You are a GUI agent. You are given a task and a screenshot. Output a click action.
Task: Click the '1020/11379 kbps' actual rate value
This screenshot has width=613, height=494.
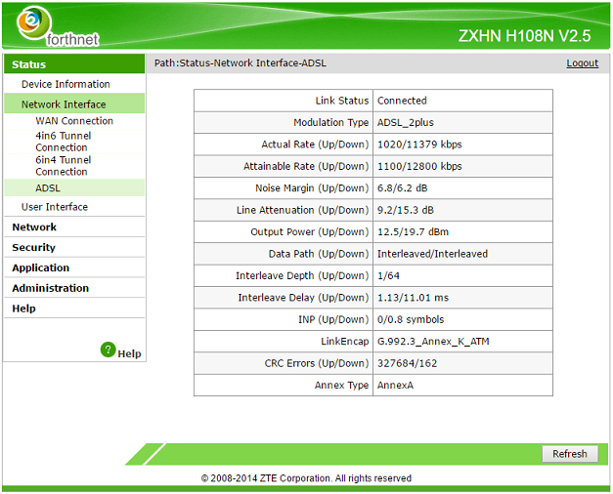click(x=419, y=144)
